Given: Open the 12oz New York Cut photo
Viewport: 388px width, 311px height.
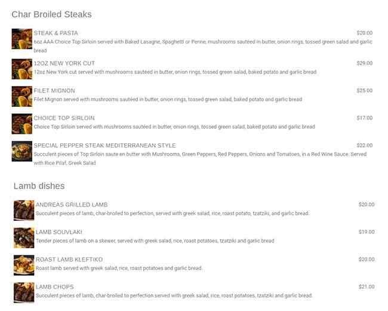Looking at the screenshot, I should (x=21, y=69).
